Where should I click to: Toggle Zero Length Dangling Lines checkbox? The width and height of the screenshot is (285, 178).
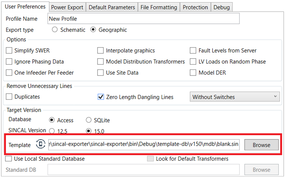[101, 97]
